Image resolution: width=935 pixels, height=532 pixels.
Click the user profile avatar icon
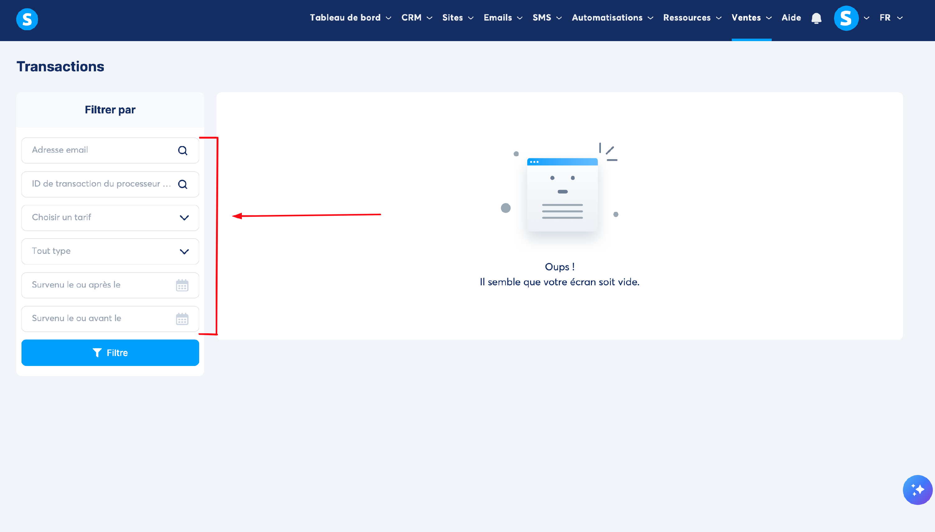(x=846, y=18)
